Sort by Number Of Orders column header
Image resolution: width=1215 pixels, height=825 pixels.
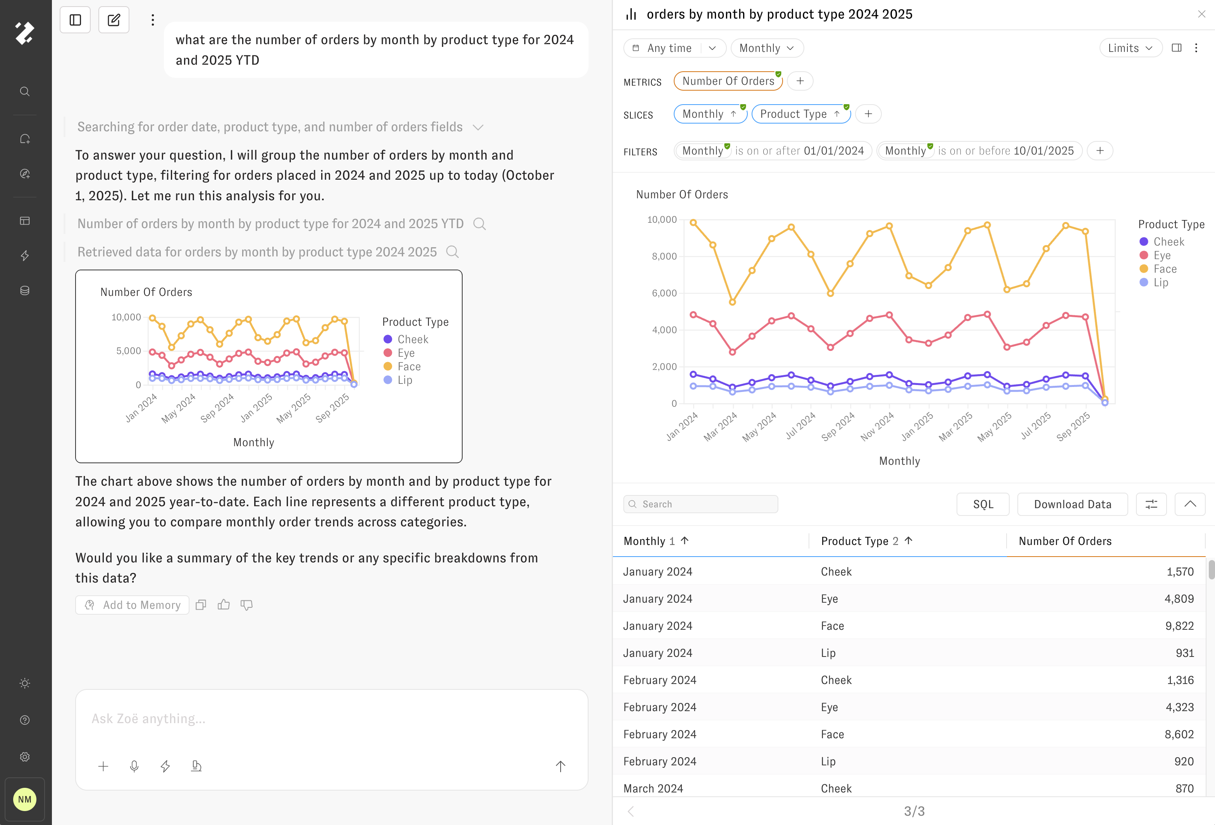pos(1065,541)
